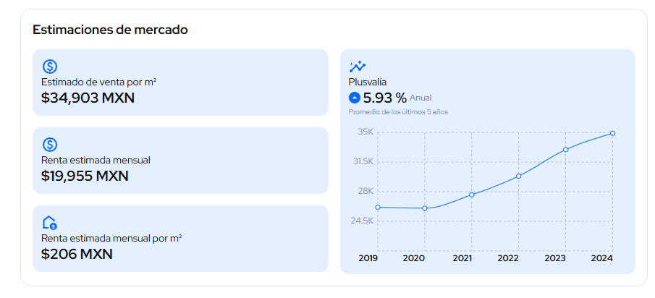The width and height of the screenshot is (655, 298).
Task: Click the Promedio de los últimos 5 años note
Action: point(398,112)
